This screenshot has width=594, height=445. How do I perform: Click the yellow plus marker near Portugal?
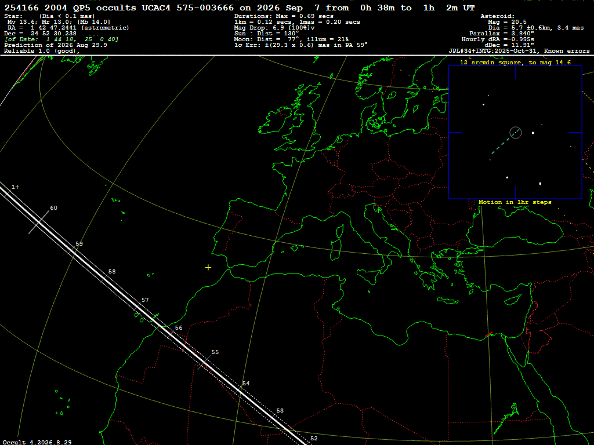(x=208, y=268)
